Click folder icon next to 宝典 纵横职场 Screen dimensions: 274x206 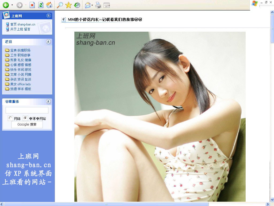click(7, 50)
